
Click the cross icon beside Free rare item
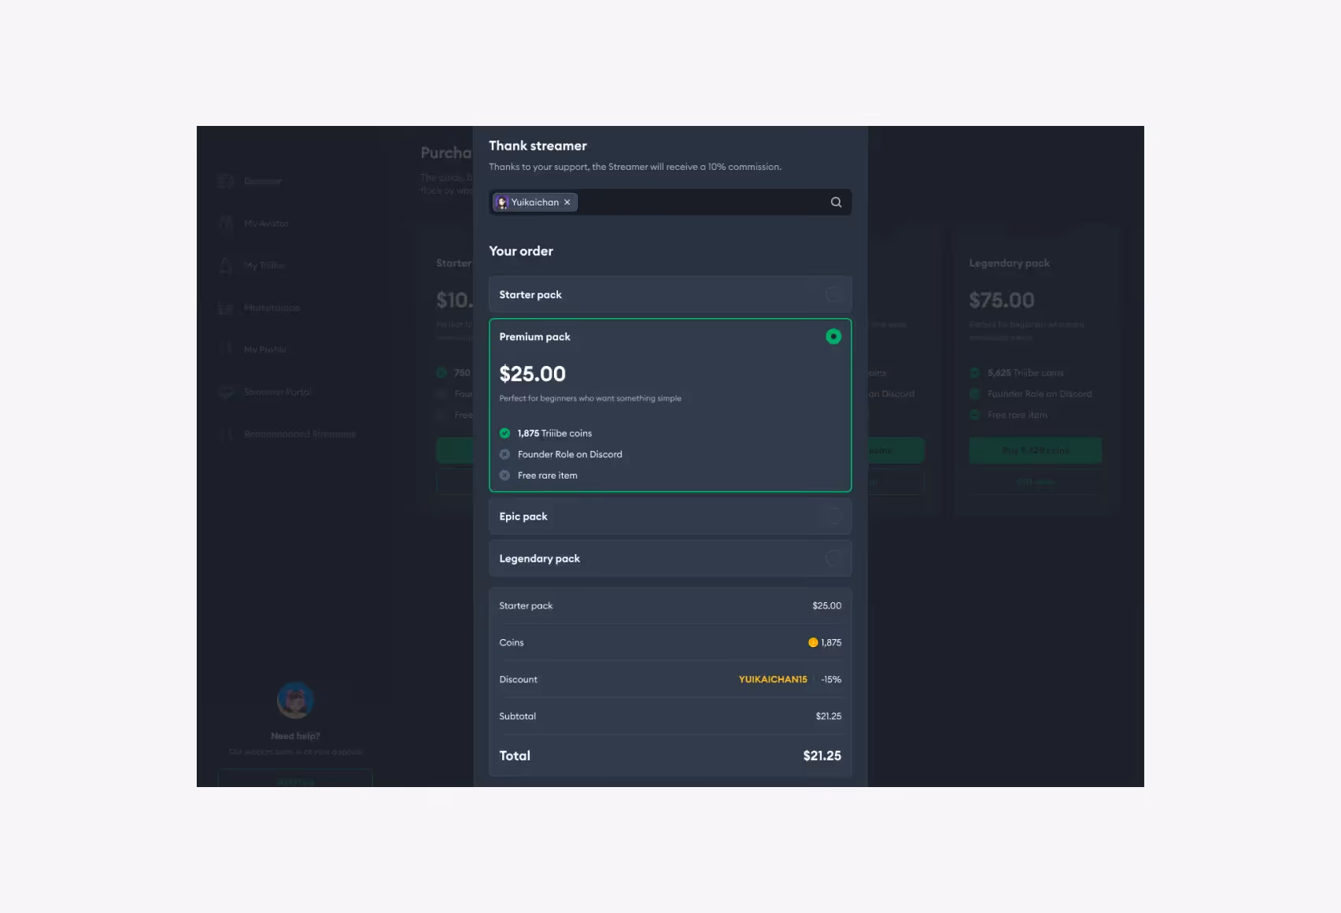[504, 475]
